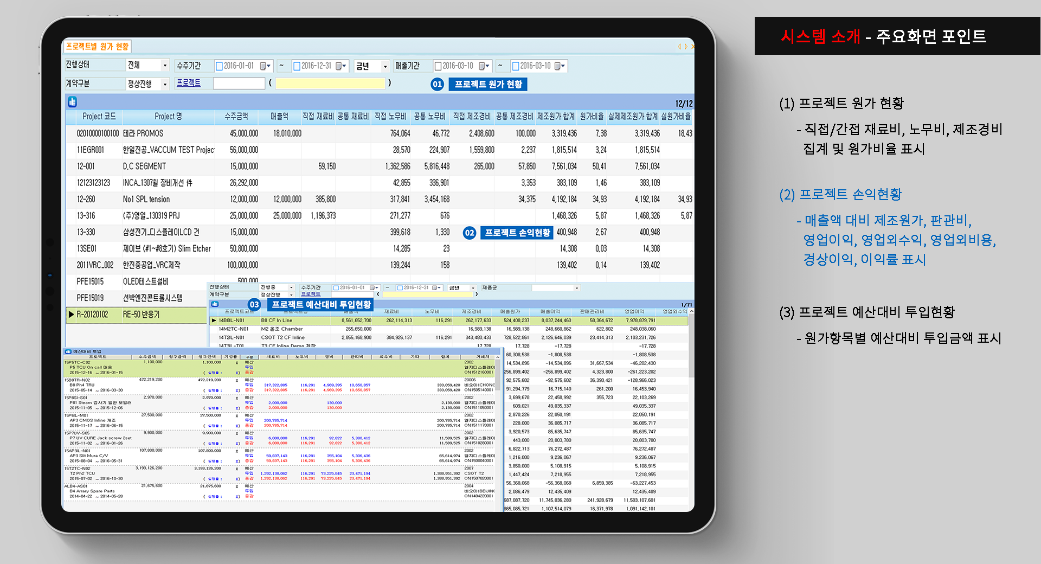Select row 2011VRC_002 한진중공업
Image resolution: width=1041 pixels, height=564 pixels.
click(380, 265)
